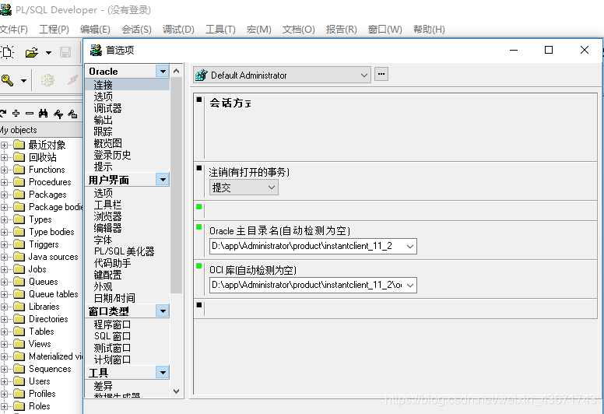The width and height of the screenshot is (604, 414).
Task: Collapse the 用户界面 section header arrow
Action: coord(163,180)
